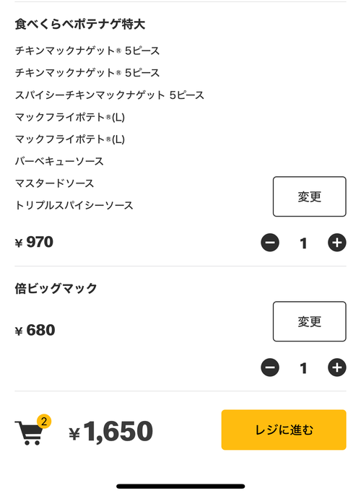Select the 食べくらべポテナゲ特大 item title
The height and width of the screenshot is (496, 361).
(x=80, y=25)
